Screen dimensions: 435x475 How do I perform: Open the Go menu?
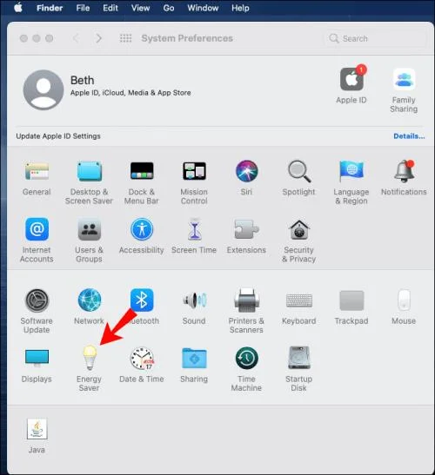click(169, 8)
